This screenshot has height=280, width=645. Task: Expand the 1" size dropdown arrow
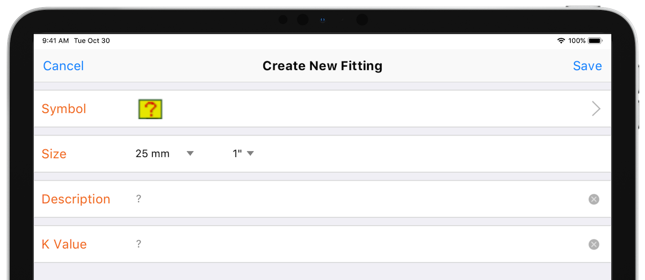250,154
